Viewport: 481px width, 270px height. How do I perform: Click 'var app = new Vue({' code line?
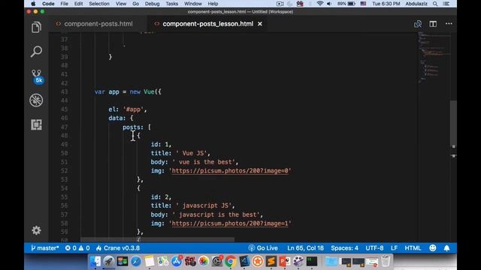pyautogui.click(x=128, y=91)
